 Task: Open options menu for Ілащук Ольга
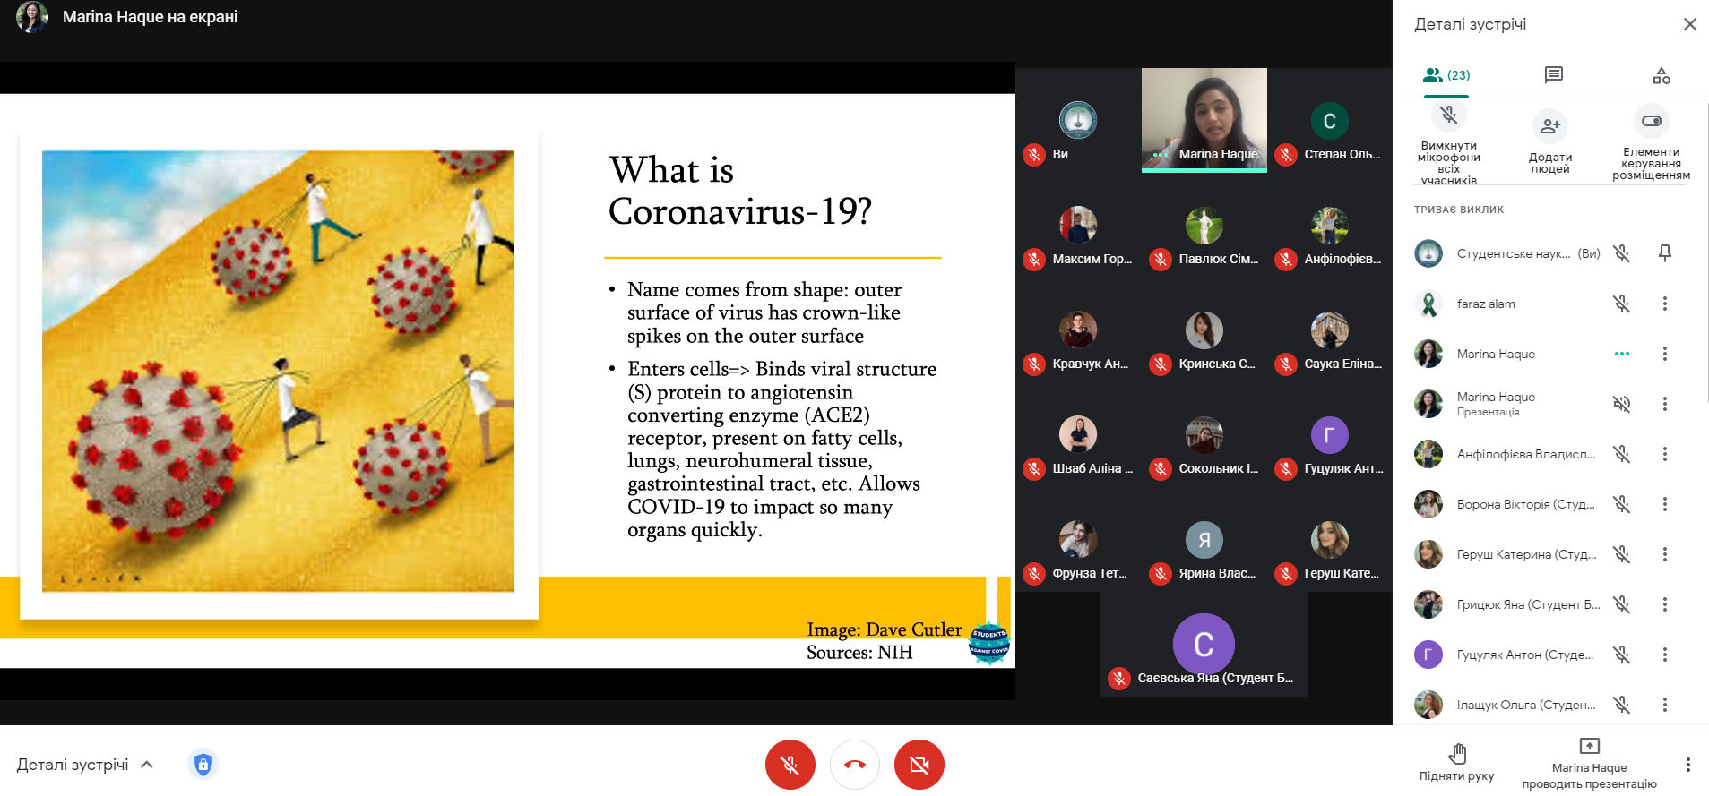(1664, 705)
